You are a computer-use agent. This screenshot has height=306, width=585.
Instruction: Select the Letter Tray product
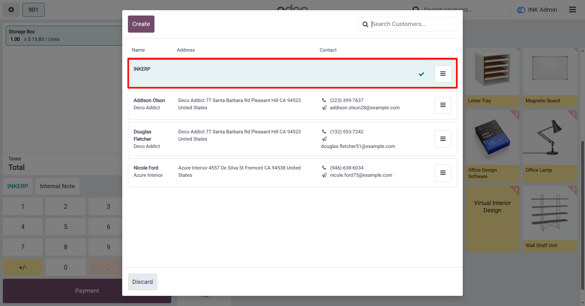click(492, 77)
